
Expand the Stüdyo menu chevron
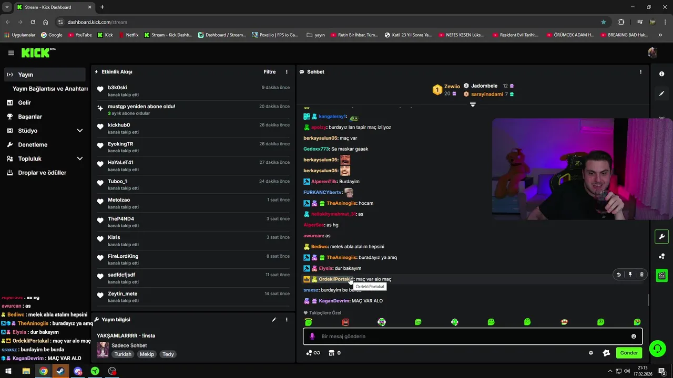click(x=80, y=131)
